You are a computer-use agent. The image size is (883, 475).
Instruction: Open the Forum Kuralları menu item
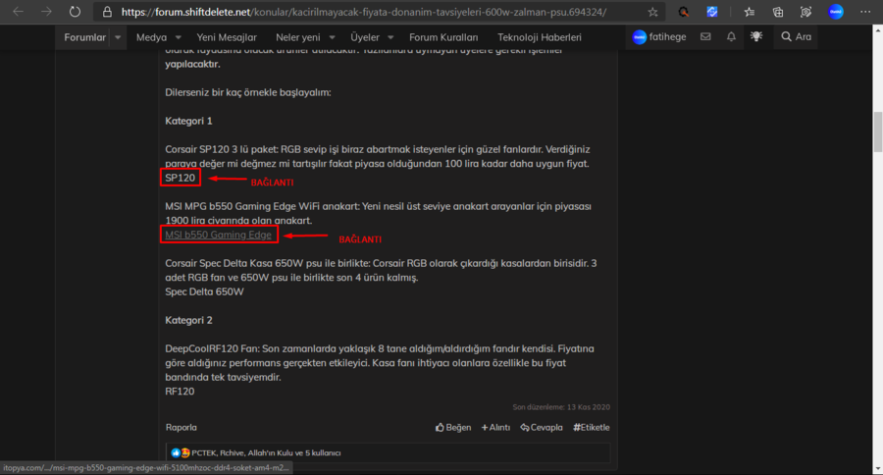pyautogui.click(x=443, y=37)
